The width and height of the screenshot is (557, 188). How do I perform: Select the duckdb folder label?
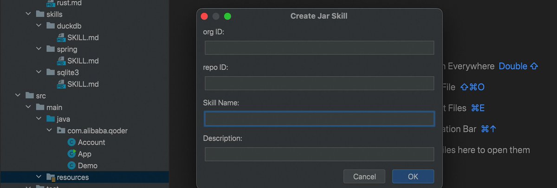pyautogui.click(x=69, y=26)
